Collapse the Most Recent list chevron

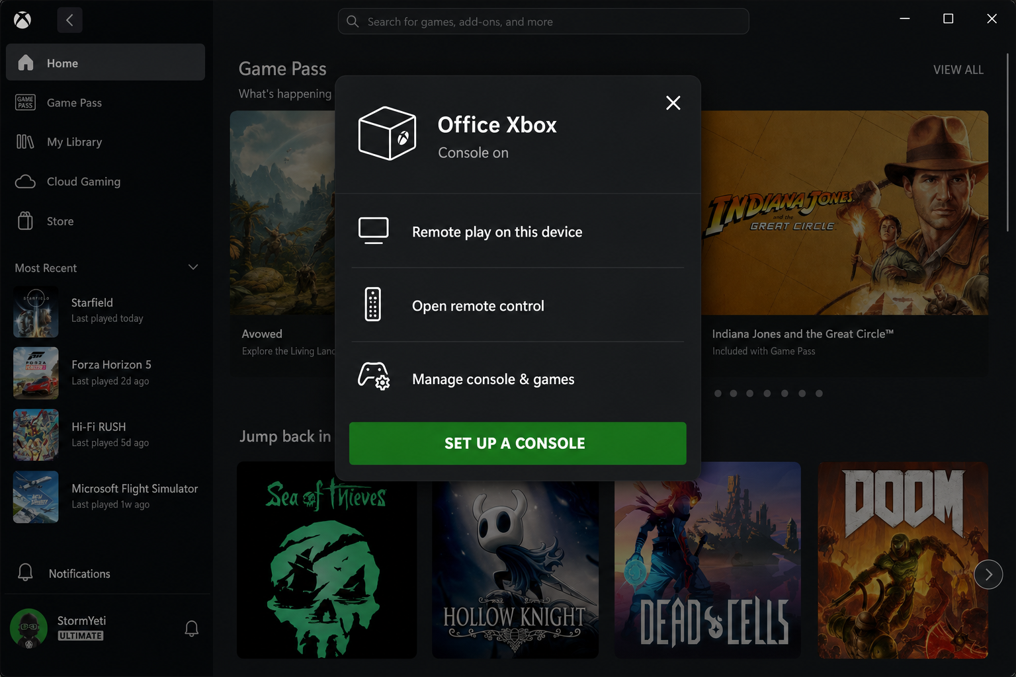click(x=193, y=267)
